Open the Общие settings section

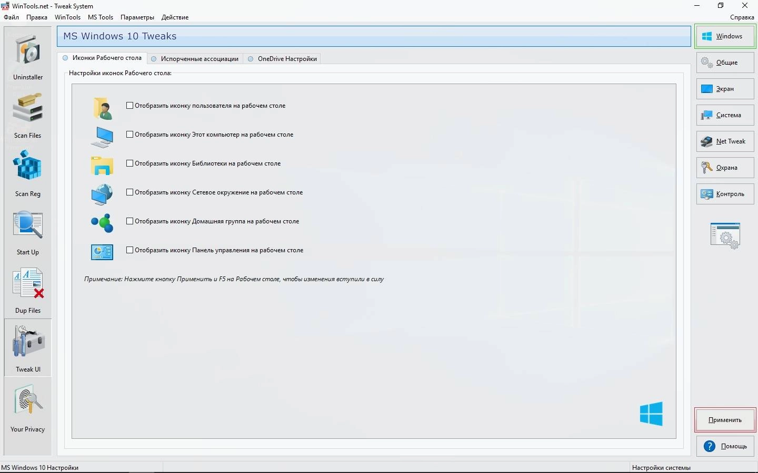click(x=725, y=63)
